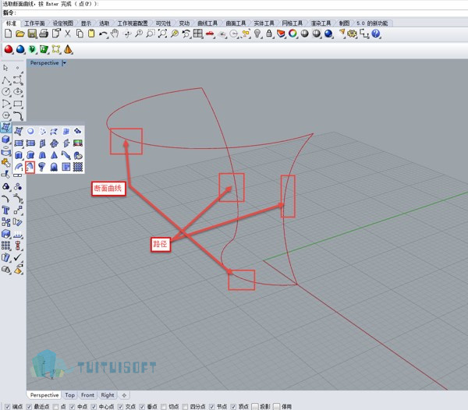Switch to the 标准 toolbar tab

coord(11,23)
